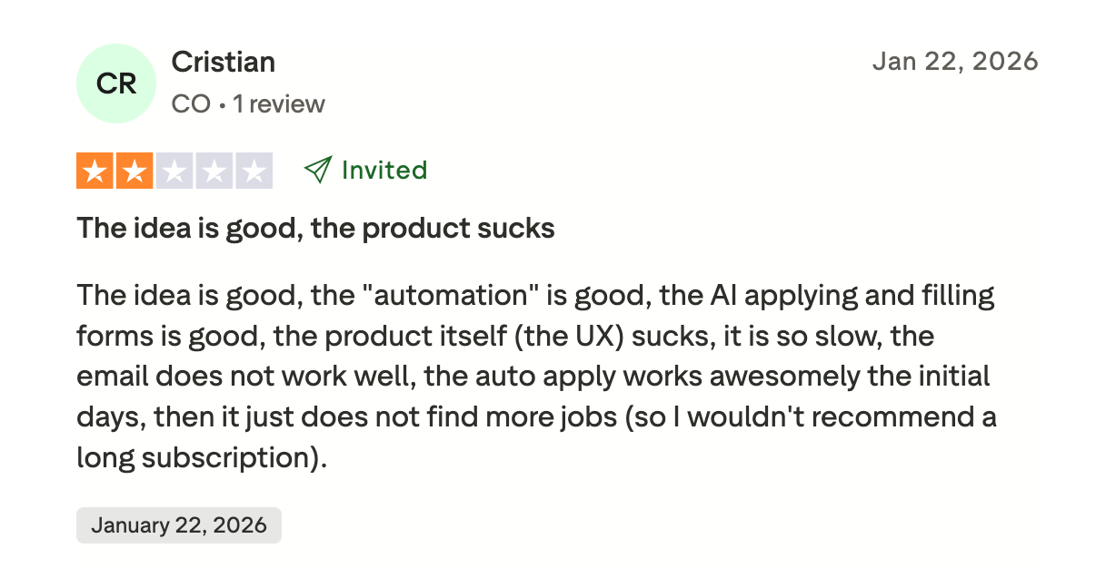
Task: Select the third grey rating star
Action: click(174, 171)
